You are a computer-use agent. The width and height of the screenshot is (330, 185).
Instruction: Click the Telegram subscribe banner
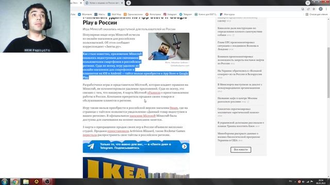(136, 146)
